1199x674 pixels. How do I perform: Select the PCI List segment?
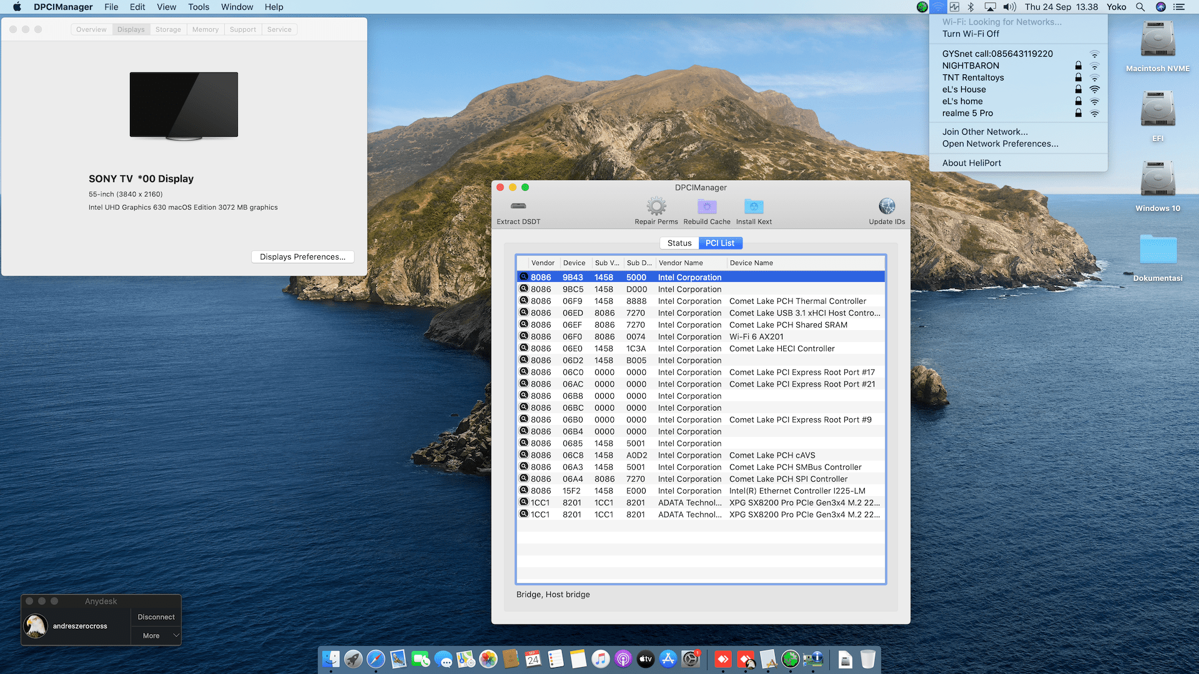719,243
